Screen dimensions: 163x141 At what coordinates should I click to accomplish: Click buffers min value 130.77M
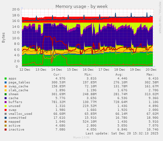tap(90, 102)
